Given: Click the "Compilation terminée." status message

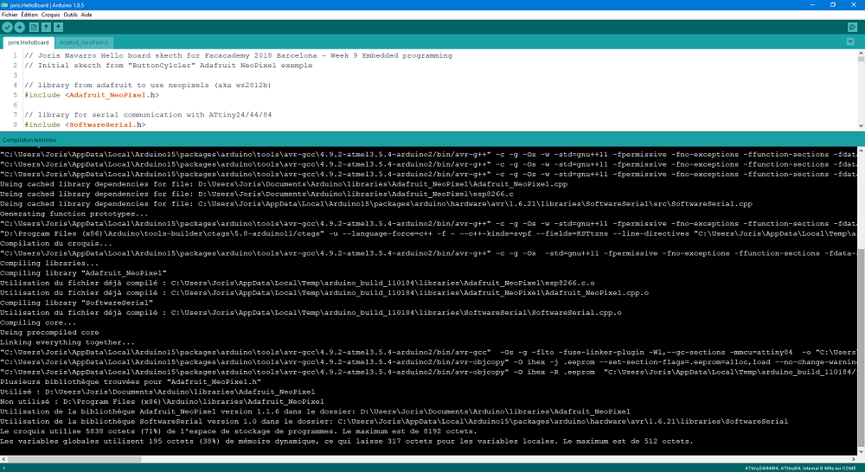Looking at the screenshot, I should (x=29, y=140).
